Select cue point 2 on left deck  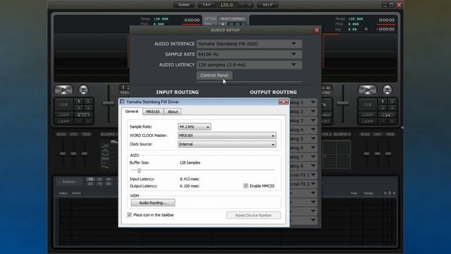coord(88,102)
